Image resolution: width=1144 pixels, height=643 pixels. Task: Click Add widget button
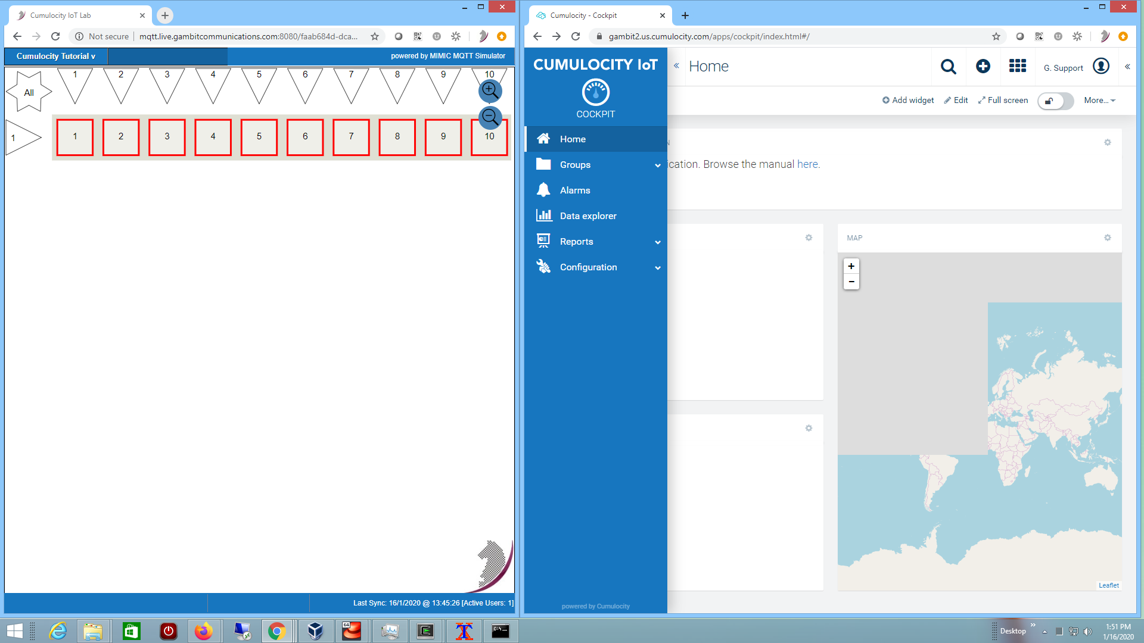(x=908, y=100)
